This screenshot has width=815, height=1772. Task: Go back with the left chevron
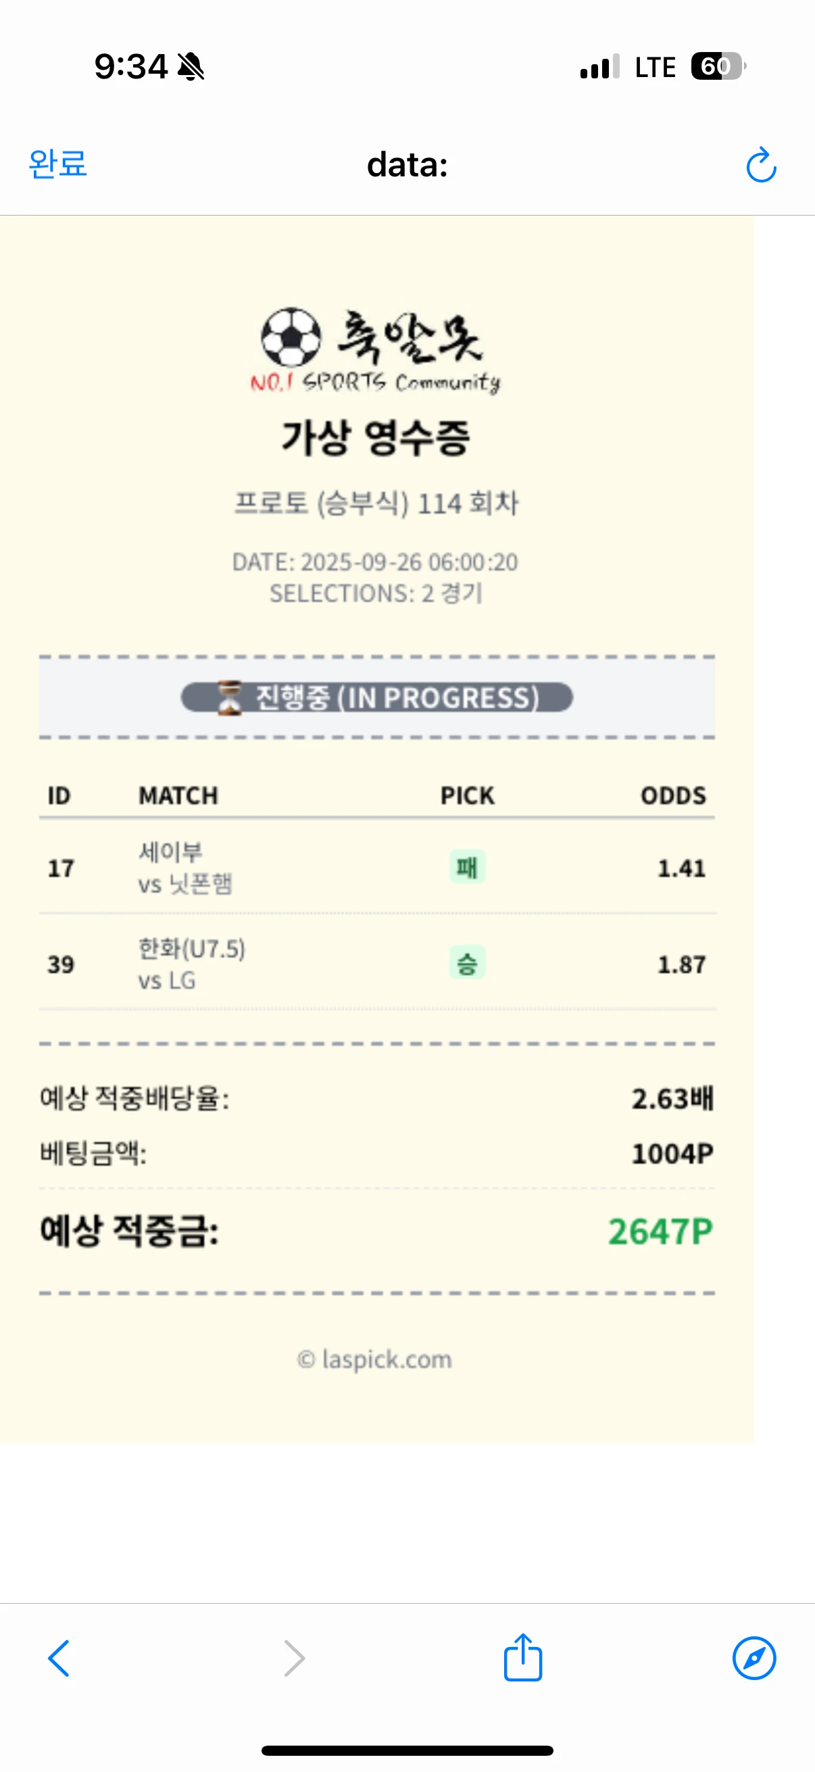point(59,1658)
